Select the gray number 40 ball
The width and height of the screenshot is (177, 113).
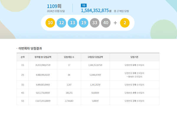point(106,23)
